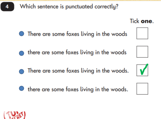Click the question text 'Which sentence is punctuated correctly?'
The width and height of the screenshot is (161, 119).
[69, 7]
